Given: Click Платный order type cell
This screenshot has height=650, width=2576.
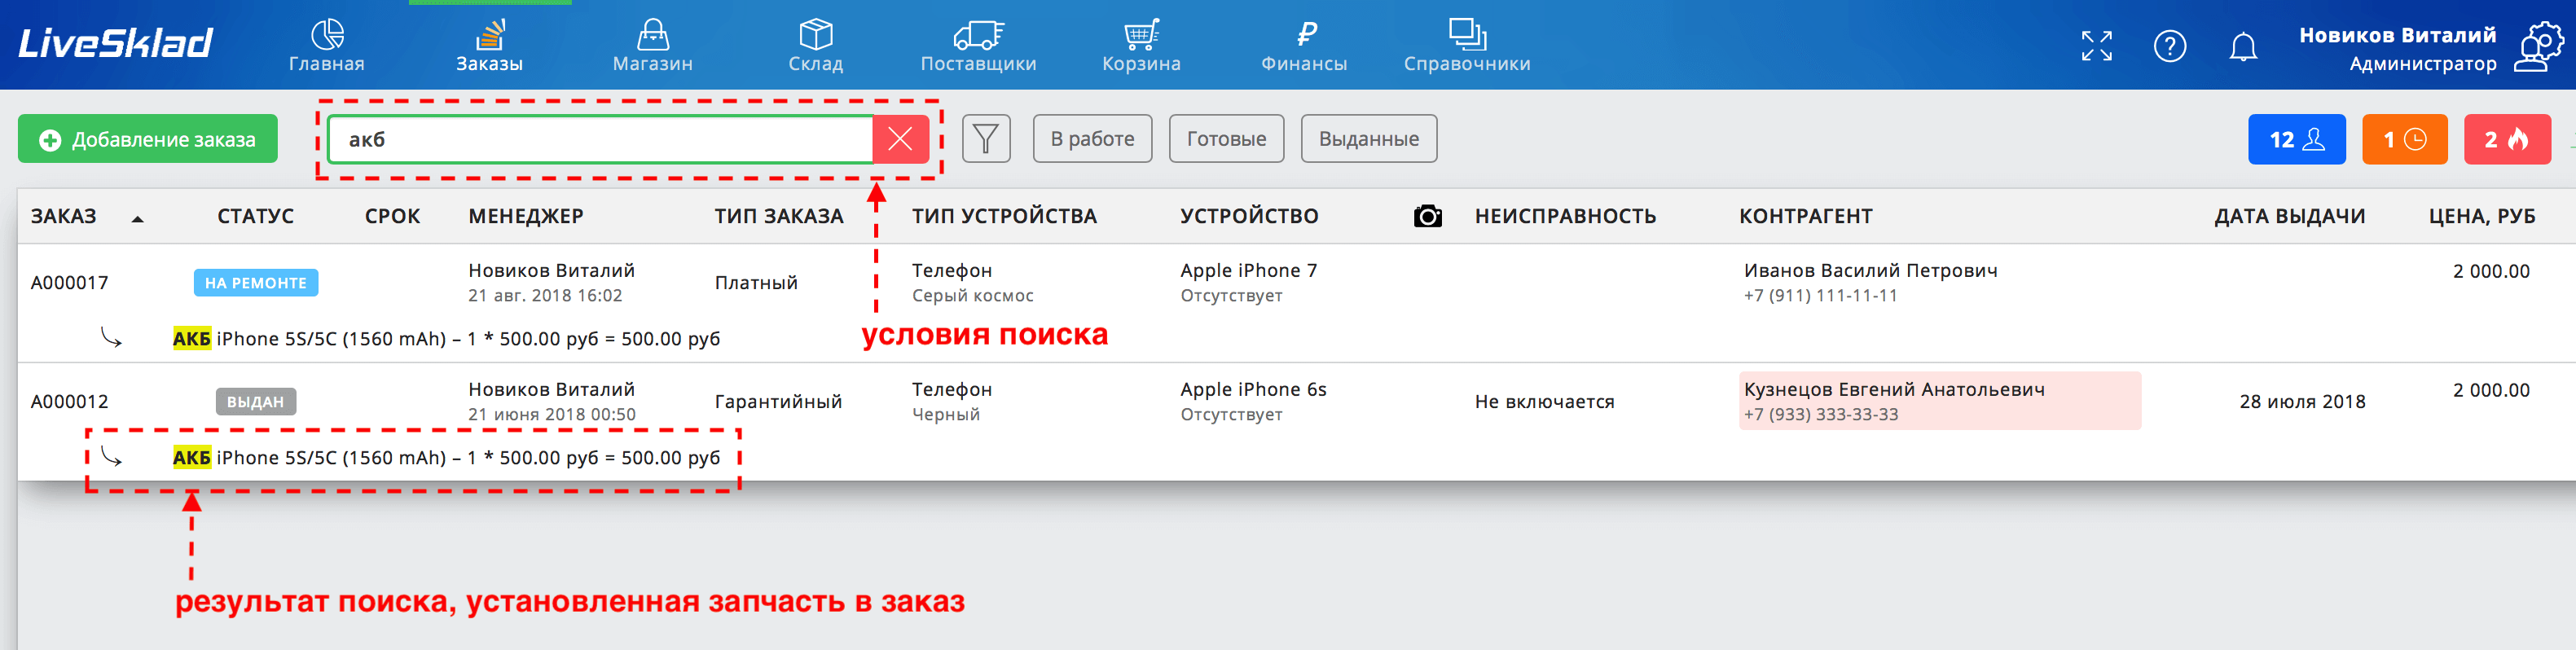Looking at the screenshot, I should point(756,283).
